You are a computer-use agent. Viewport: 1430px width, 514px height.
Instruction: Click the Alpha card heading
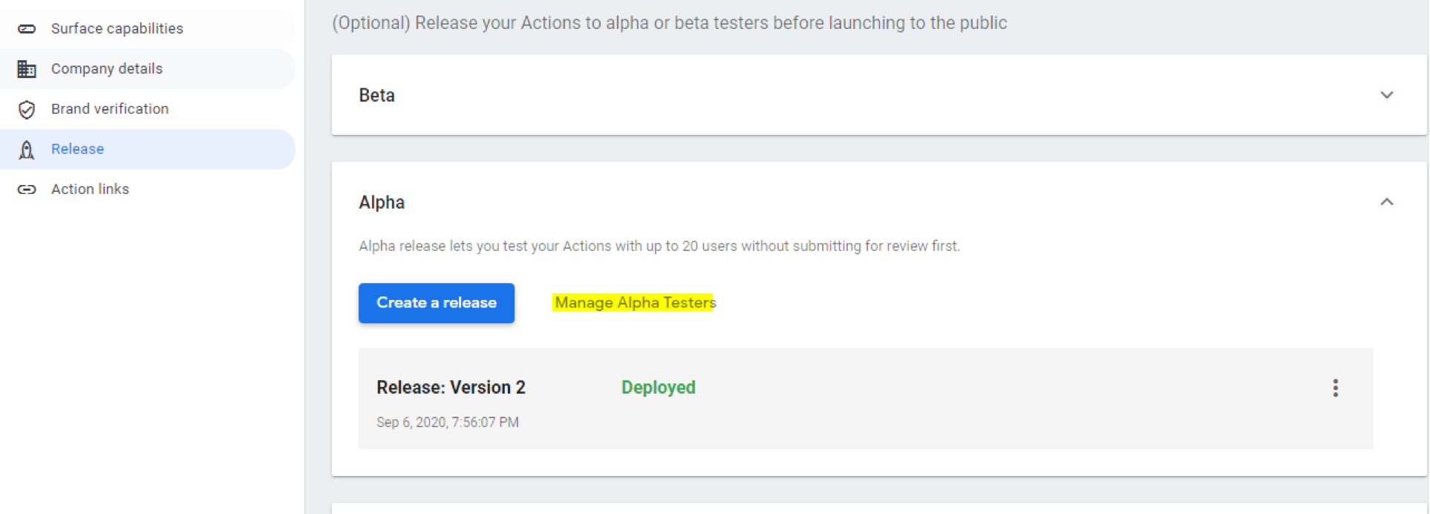(x=382, y=202)
